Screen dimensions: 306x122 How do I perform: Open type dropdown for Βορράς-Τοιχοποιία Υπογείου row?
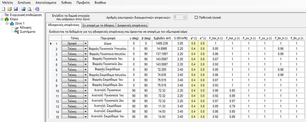tap(85, 49)
